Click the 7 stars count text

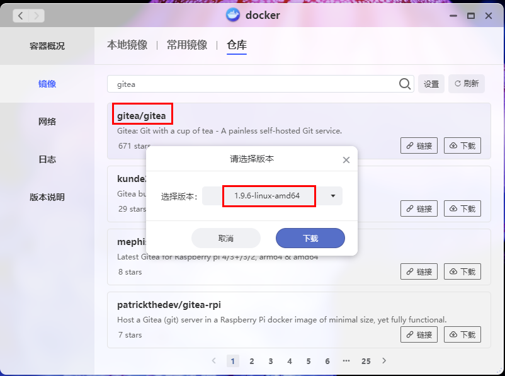pyautogui.click(x=130, y=335)
